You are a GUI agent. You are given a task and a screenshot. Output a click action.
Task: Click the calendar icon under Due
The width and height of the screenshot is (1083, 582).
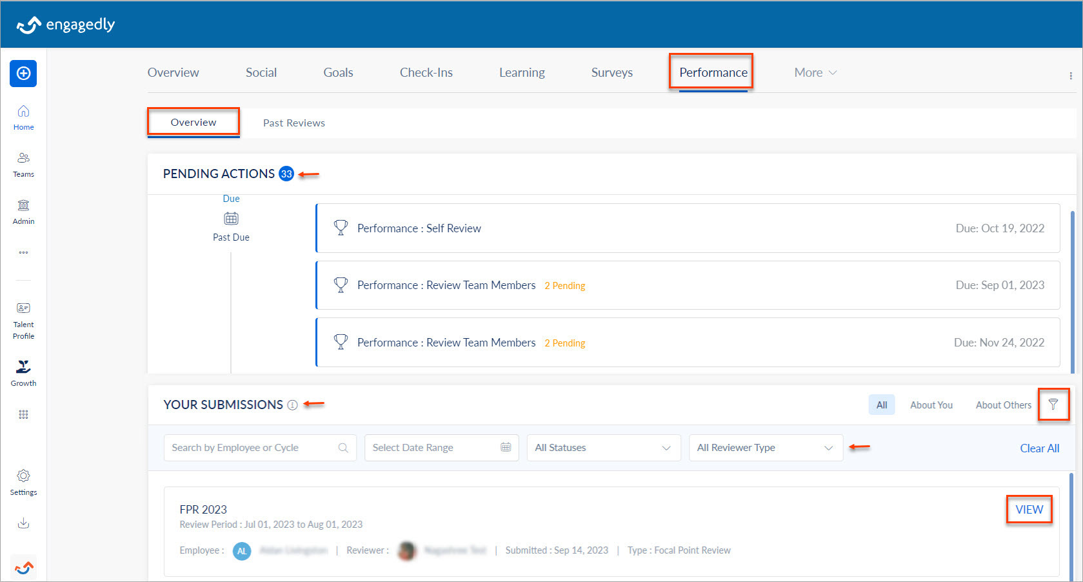click(x=231, y=218)
